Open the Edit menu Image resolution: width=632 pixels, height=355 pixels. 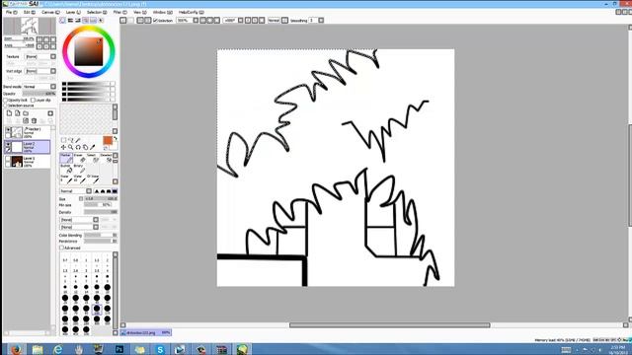tap(29, 13)
